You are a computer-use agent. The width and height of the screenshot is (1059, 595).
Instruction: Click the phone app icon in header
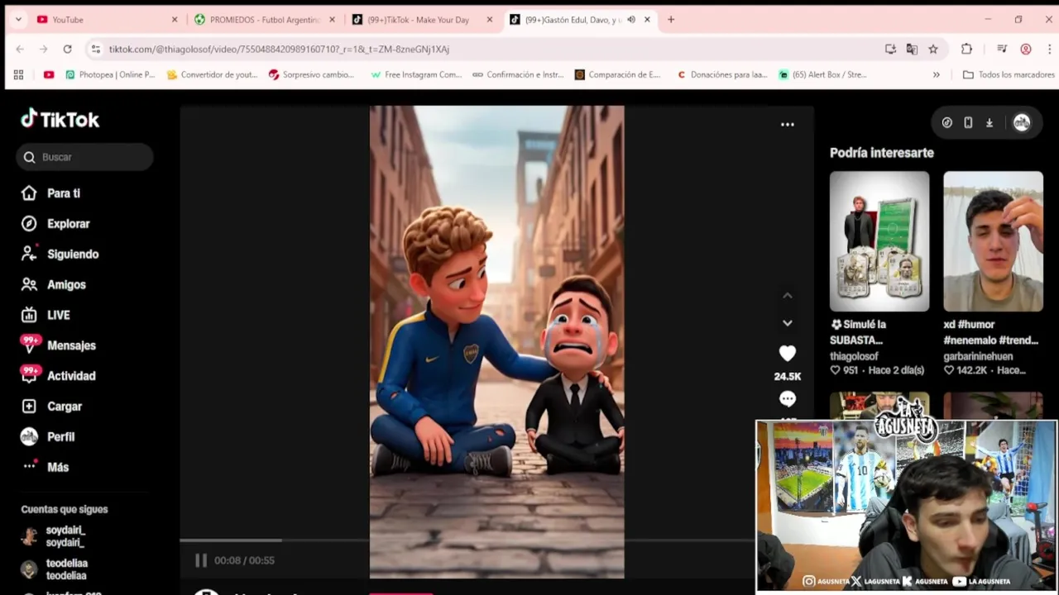(x=968, y=123)
